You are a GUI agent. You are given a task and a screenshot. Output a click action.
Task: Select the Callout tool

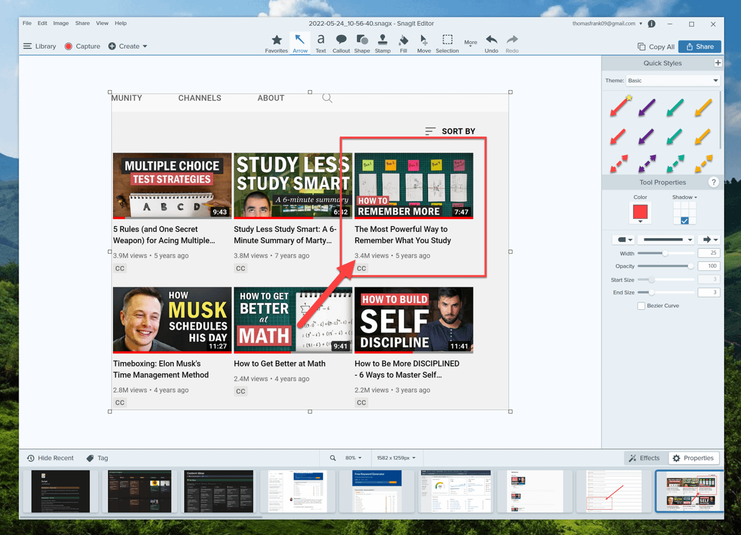coord(341,43)
